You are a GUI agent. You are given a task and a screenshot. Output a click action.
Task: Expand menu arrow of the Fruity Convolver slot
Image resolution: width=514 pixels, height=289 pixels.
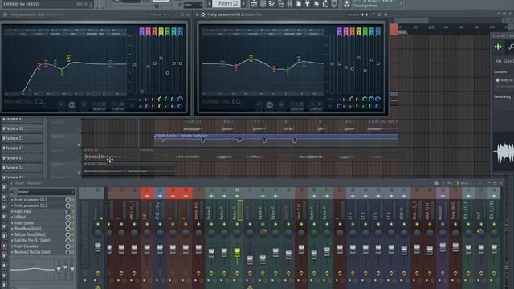click(13, 246)
